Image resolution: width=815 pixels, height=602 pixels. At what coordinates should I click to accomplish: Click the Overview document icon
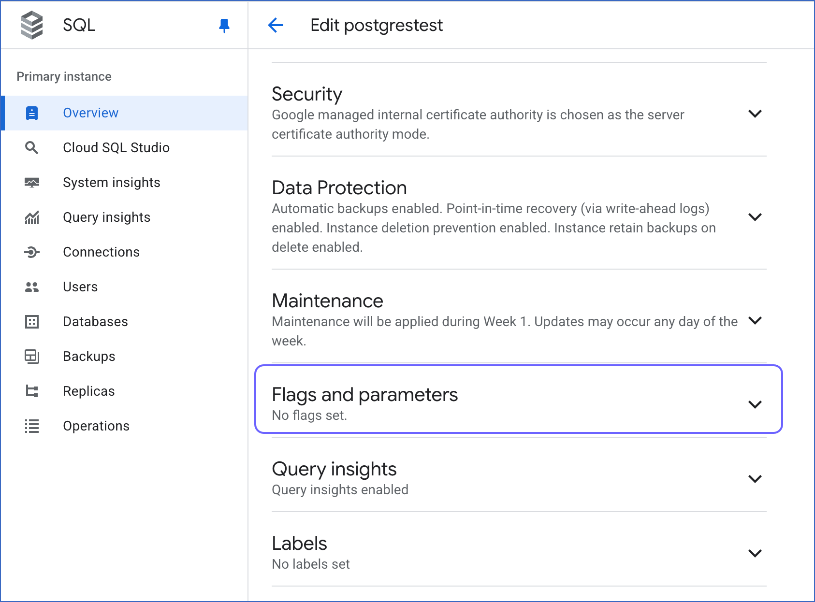coord(32,113)
